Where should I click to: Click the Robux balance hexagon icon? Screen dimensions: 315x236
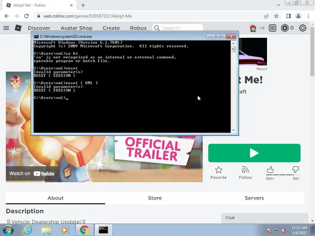pyautogui.click(x=285, y=28)
